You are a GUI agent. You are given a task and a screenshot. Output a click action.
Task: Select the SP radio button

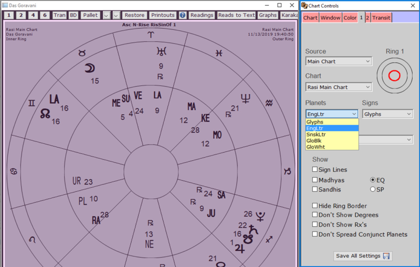point(373,189)
